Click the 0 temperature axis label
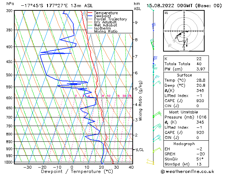225x174 pixels. click(72, 167)
